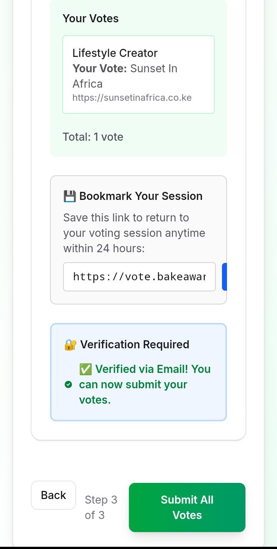Click the Save this link instructions text
Screen dimensions: 277x549
click(134, 233)
